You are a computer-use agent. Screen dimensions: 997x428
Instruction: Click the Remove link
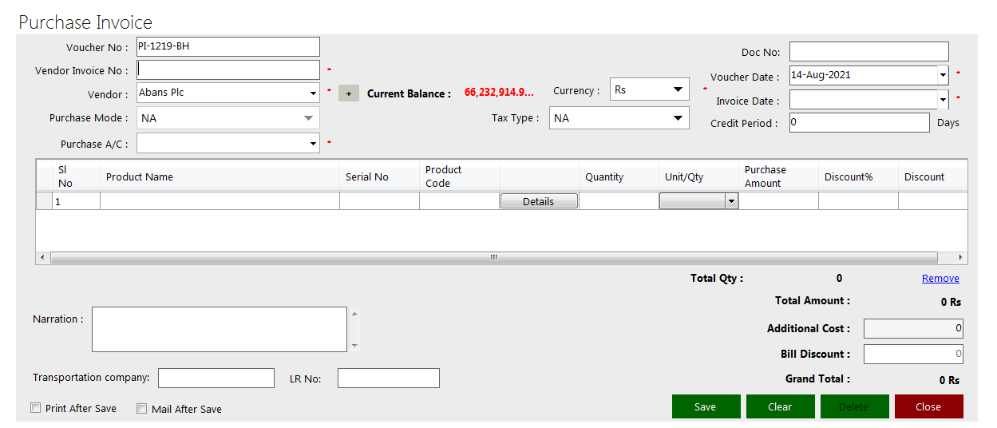click(x=940, y=279)
